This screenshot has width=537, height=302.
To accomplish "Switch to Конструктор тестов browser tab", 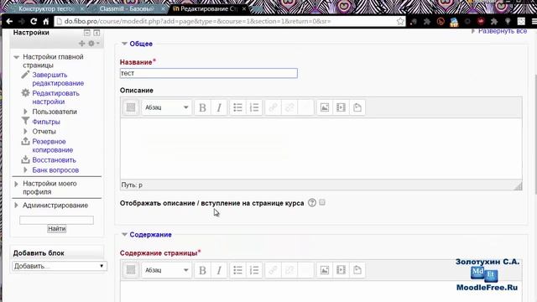I will click(x=46, y=8).
